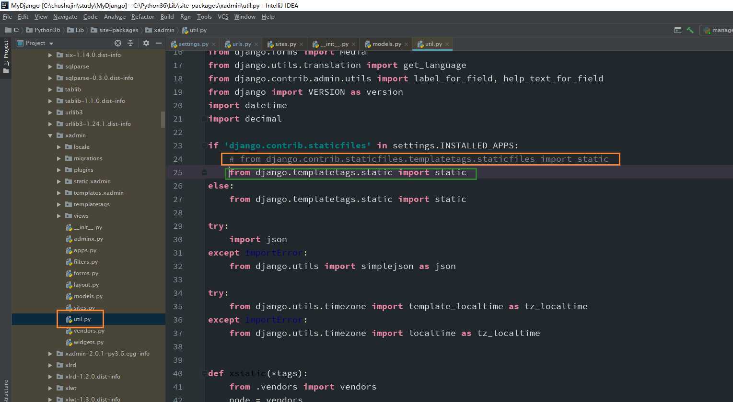Open the File menu

[7, 17]
